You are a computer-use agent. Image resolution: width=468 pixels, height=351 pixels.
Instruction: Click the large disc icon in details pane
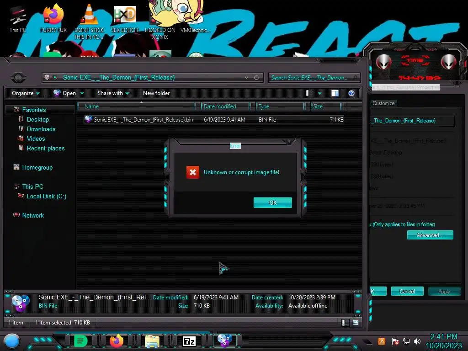pos(20,303)
